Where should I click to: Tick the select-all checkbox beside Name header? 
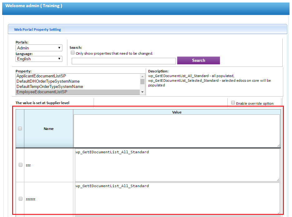point(20,128)
